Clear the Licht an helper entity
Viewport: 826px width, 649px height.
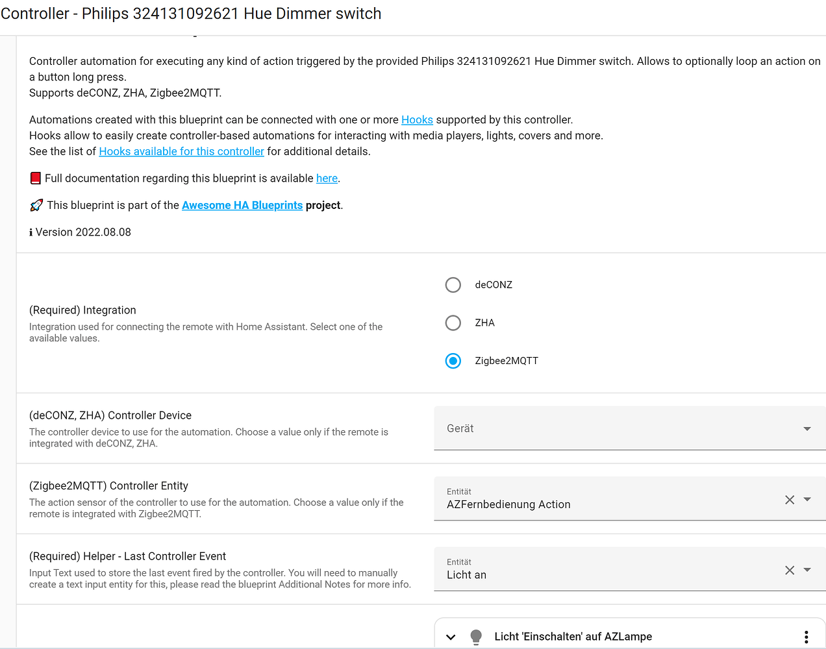coord(790,570)
